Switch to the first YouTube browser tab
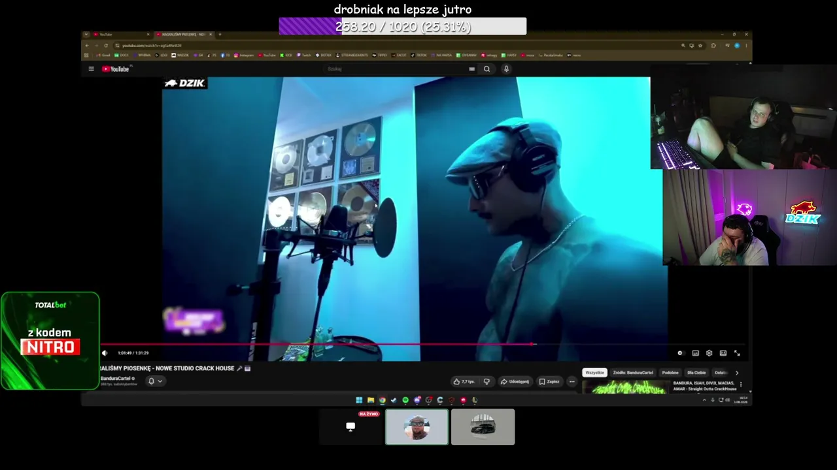Screen dimensions: 837x470 click(x=121, y=34)
